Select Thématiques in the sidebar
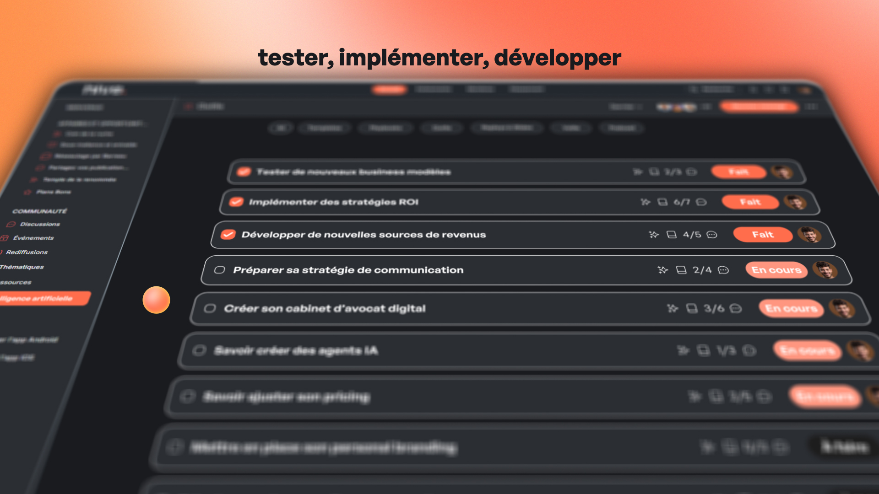This screenshot has width=879, height=494. click(x=22, y=267)
